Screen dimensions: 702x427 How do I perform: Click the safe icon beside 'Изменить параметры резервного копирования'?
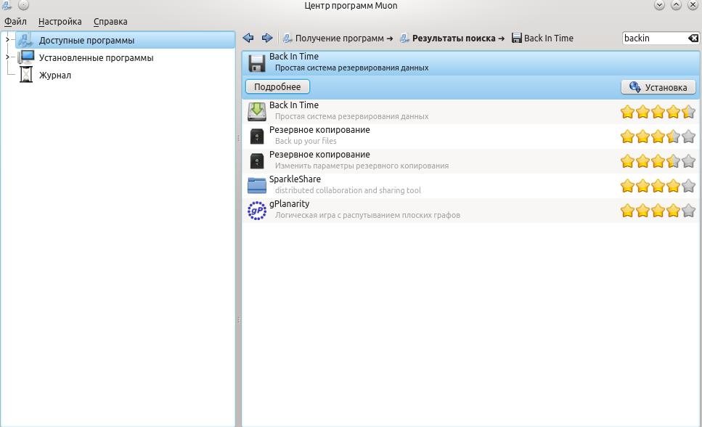[x=257, y=161]
